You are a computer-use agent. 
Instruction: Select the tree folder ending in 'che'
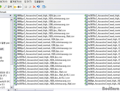2,61
